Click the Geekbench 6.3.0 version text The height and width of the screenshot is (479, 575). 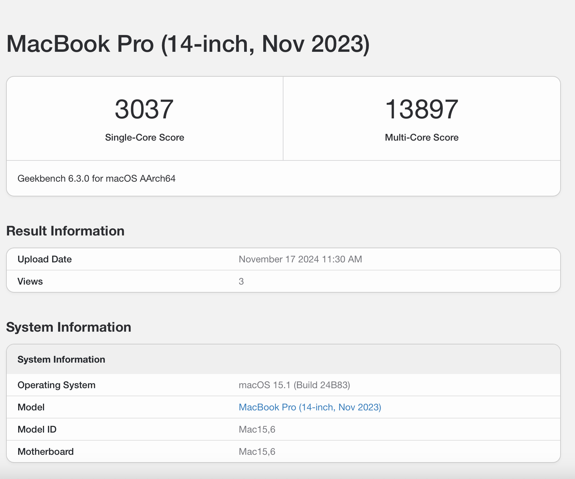[x=97, y=178]
